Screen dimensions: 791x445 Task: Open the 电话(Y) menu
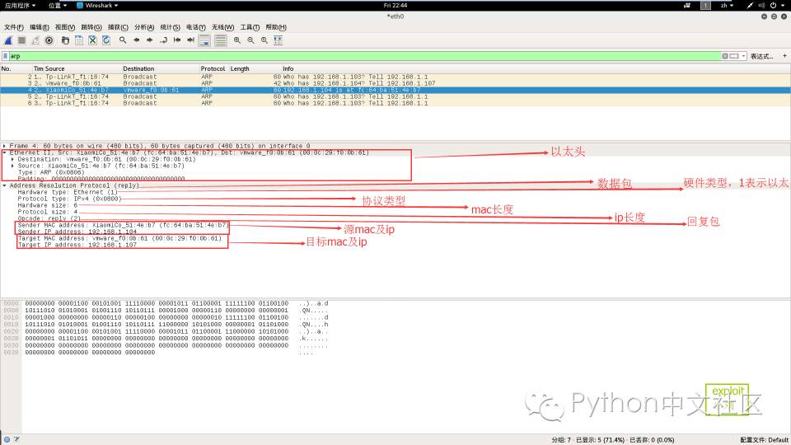click(196, 27)
